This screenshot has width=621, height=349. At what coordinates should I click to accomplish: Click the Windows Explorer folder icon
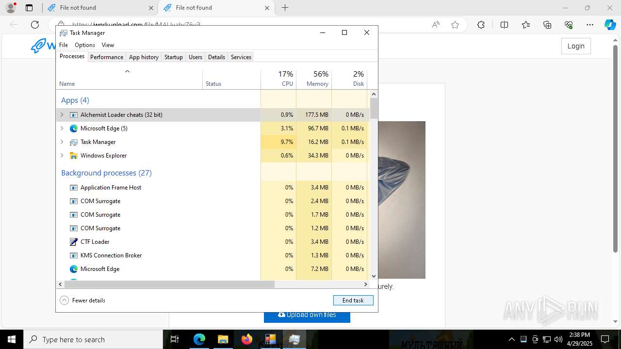[74, 156]
